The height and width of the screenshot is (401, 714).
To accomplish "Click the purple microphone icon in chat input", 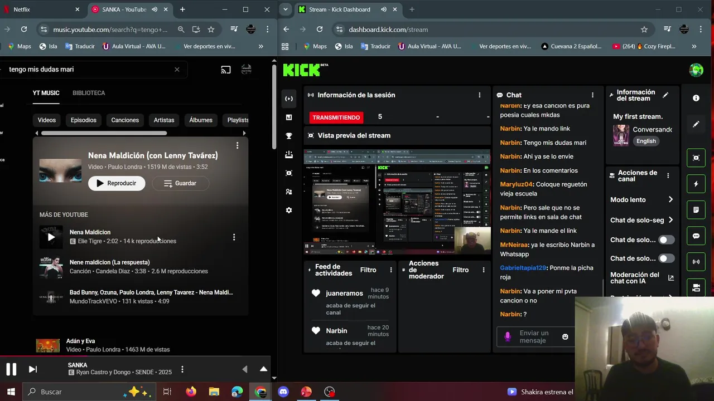I will pos(508,337).
